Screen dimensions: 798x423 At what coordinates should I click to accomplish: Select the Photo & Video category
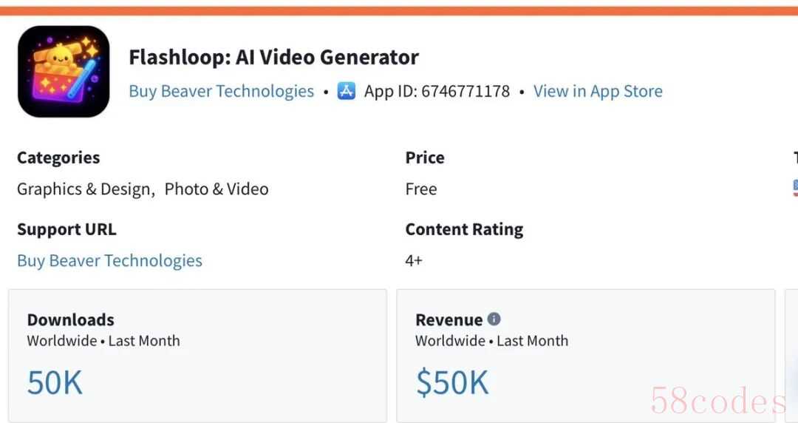[x=216, y=189]
